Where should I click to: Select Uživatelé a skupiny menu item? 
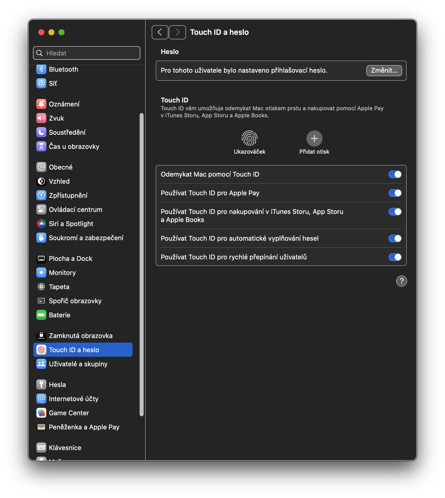tap(78, 364)
